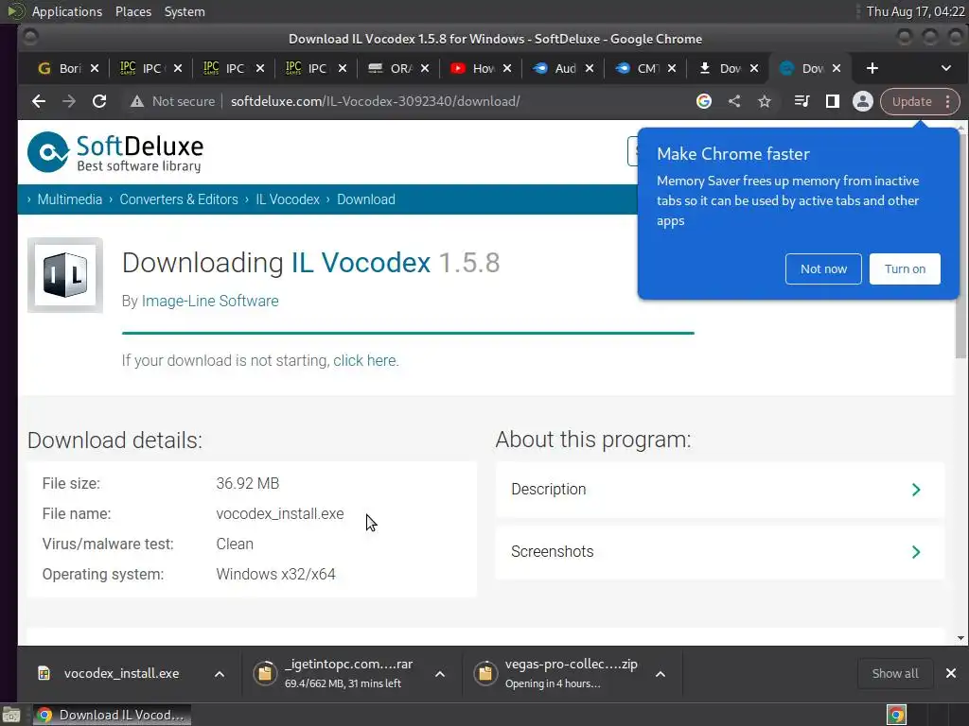Click the vocodex_install.exe file name text
The width and height of the screenshot is (969, 726).
click(x=280, y=513)
